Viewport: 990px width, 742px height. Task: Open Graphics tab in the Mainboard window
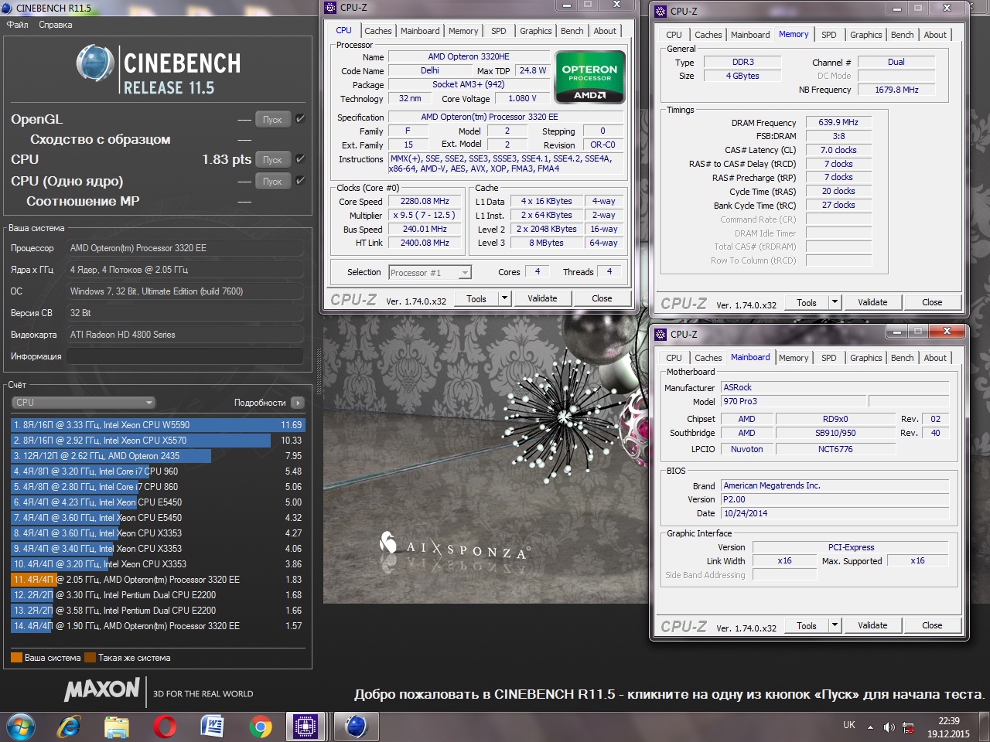coord(865,358)
